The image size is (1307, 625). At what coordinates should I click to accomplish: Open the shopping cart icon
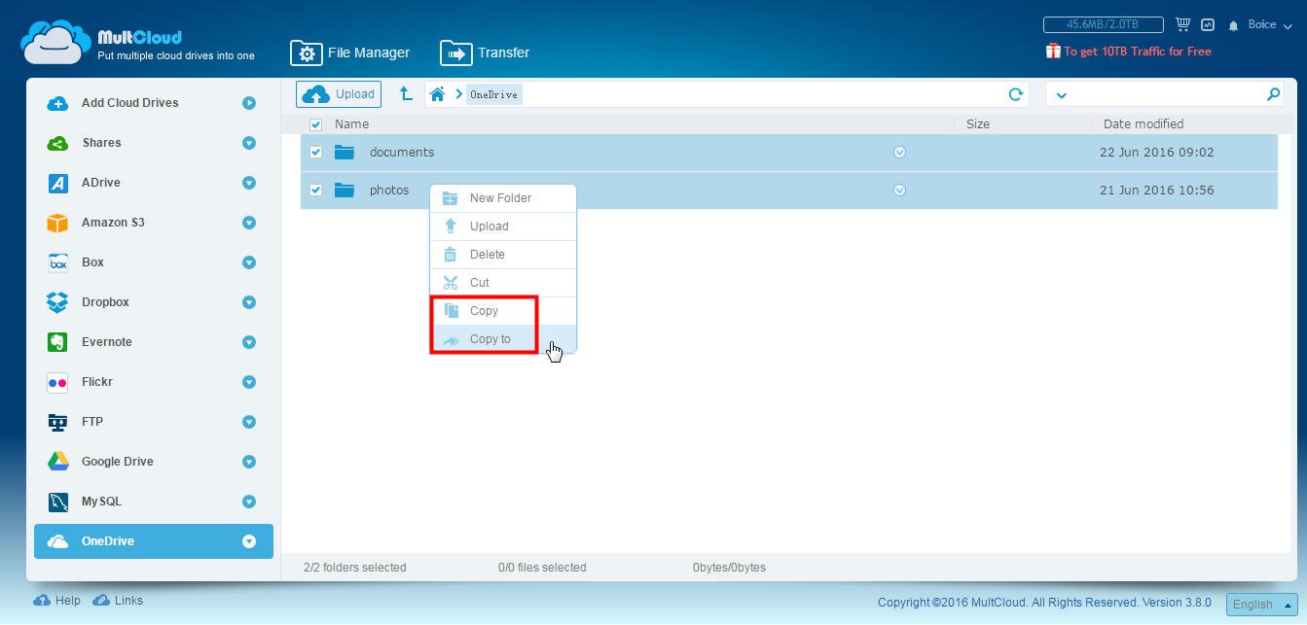(1183, 24)
